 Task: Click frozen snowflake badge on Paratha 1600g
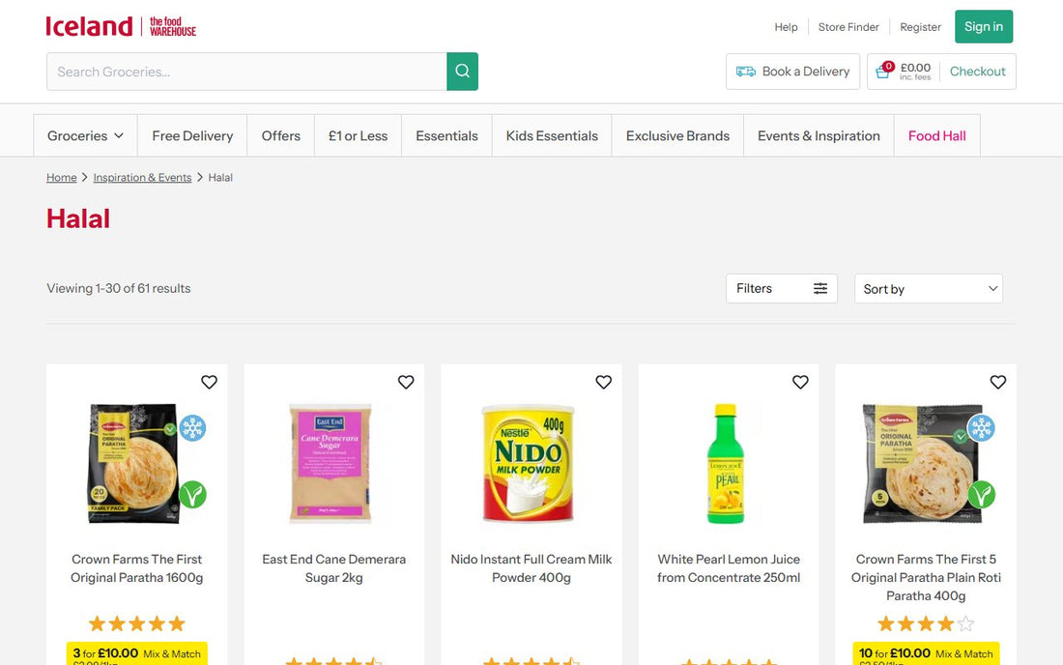click(192, 428)
